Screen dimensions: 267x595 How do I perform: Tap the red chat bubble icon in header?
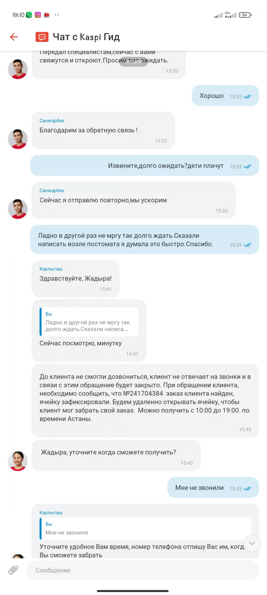point(42,37)
